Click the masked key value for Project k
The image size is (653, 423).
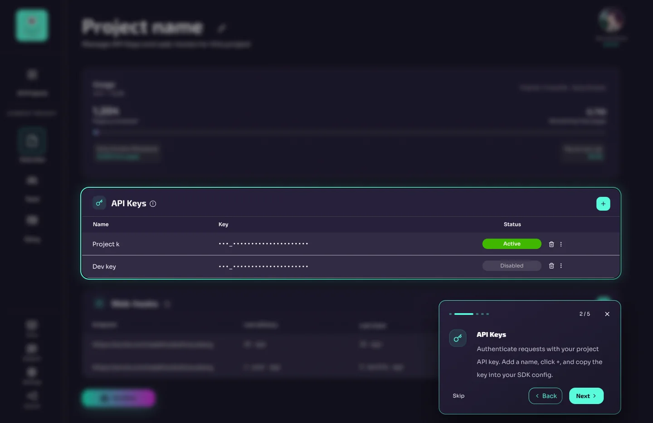pyautogui.click(x=263, y=244)
